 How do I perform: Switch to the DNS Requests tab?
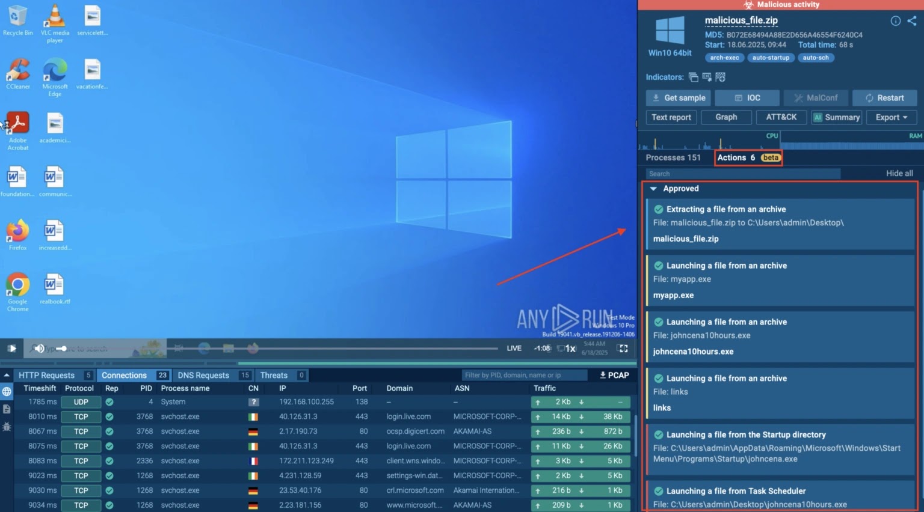click(x=203, y=375)
